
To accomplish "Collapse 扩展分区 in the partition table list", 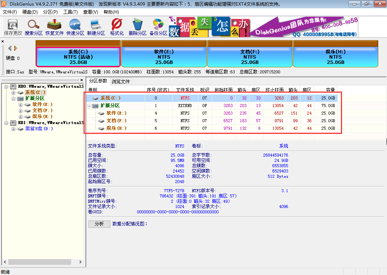I will pos(90,106).
